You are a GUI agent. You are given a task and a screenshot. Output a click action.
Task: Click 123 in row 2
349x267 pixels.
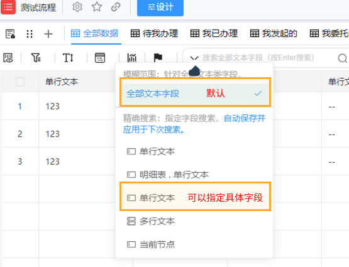click(x=53, y=134)
